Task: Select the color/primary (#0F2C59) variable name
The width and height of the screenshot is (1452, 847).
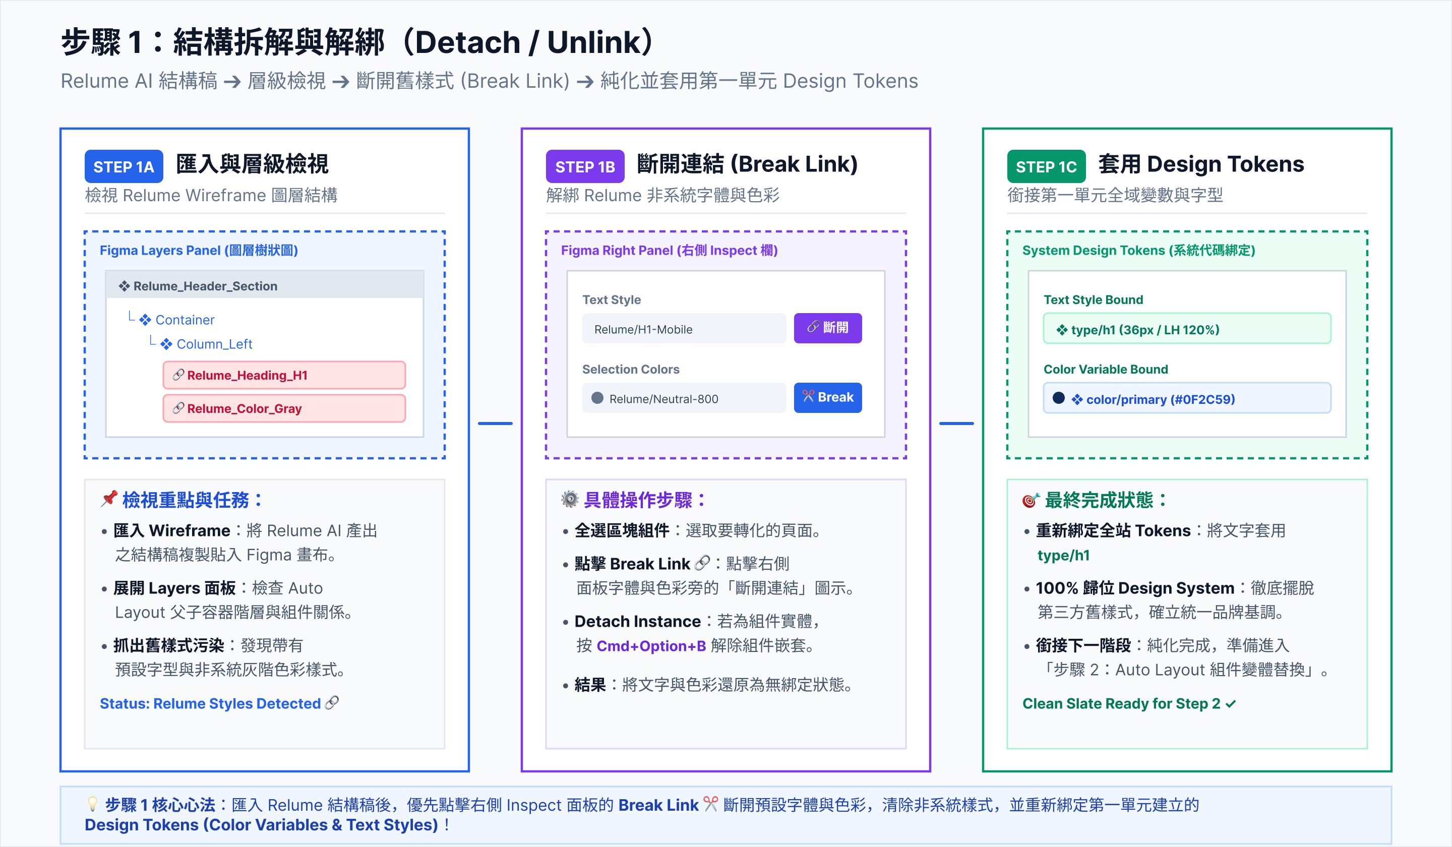Action: point(1161,399)
